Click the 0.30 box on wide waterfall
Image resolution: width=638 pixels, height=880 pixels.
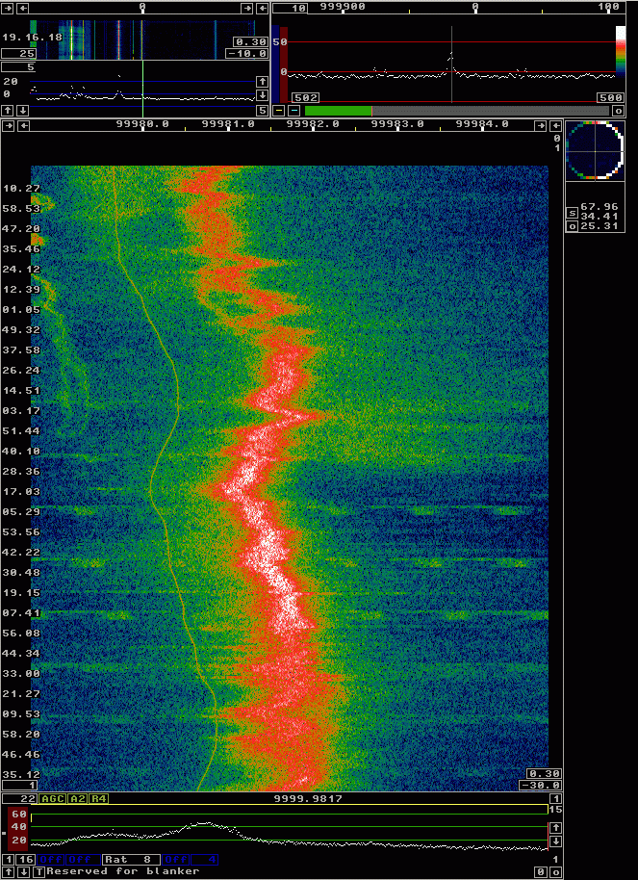249,41
